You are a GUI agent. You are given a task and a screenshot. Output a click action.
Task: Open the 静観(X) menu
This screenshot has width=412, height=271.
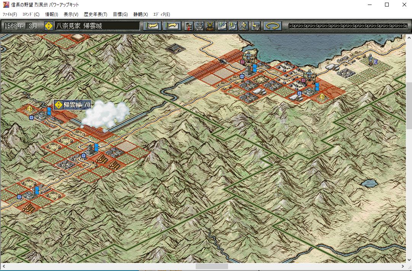pyautogui.click(x=141, y=14)
